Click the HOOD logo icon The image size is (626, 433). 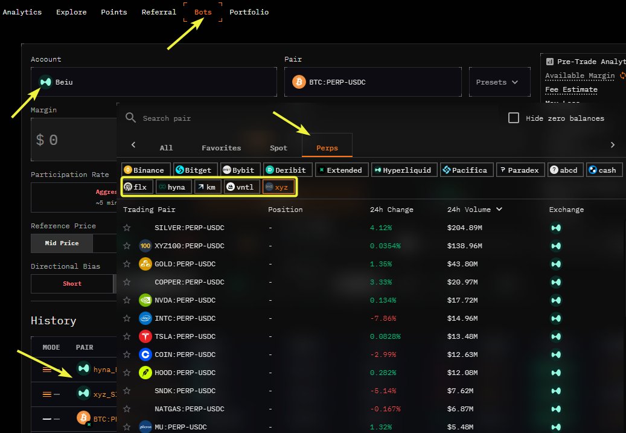145,372
